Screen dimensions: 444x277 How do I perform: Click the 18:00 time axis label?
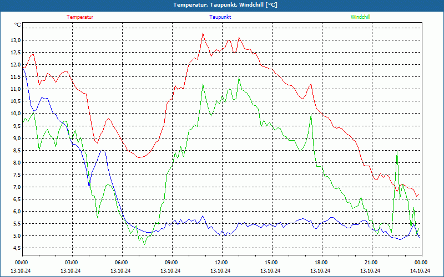tap(321, 263)
